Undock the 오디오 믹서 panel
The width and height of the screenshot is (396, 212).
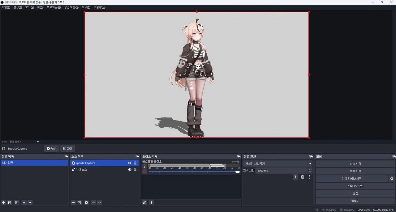click(x=239, y=157)
